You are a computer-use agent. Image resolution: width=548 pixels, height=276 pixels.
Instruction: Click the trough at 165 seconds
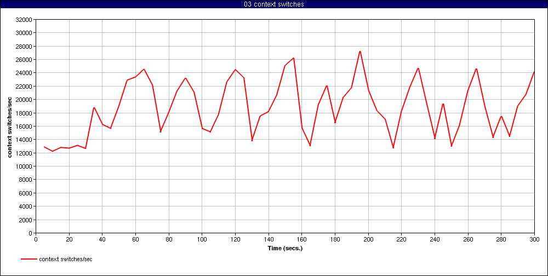point(310,145)
